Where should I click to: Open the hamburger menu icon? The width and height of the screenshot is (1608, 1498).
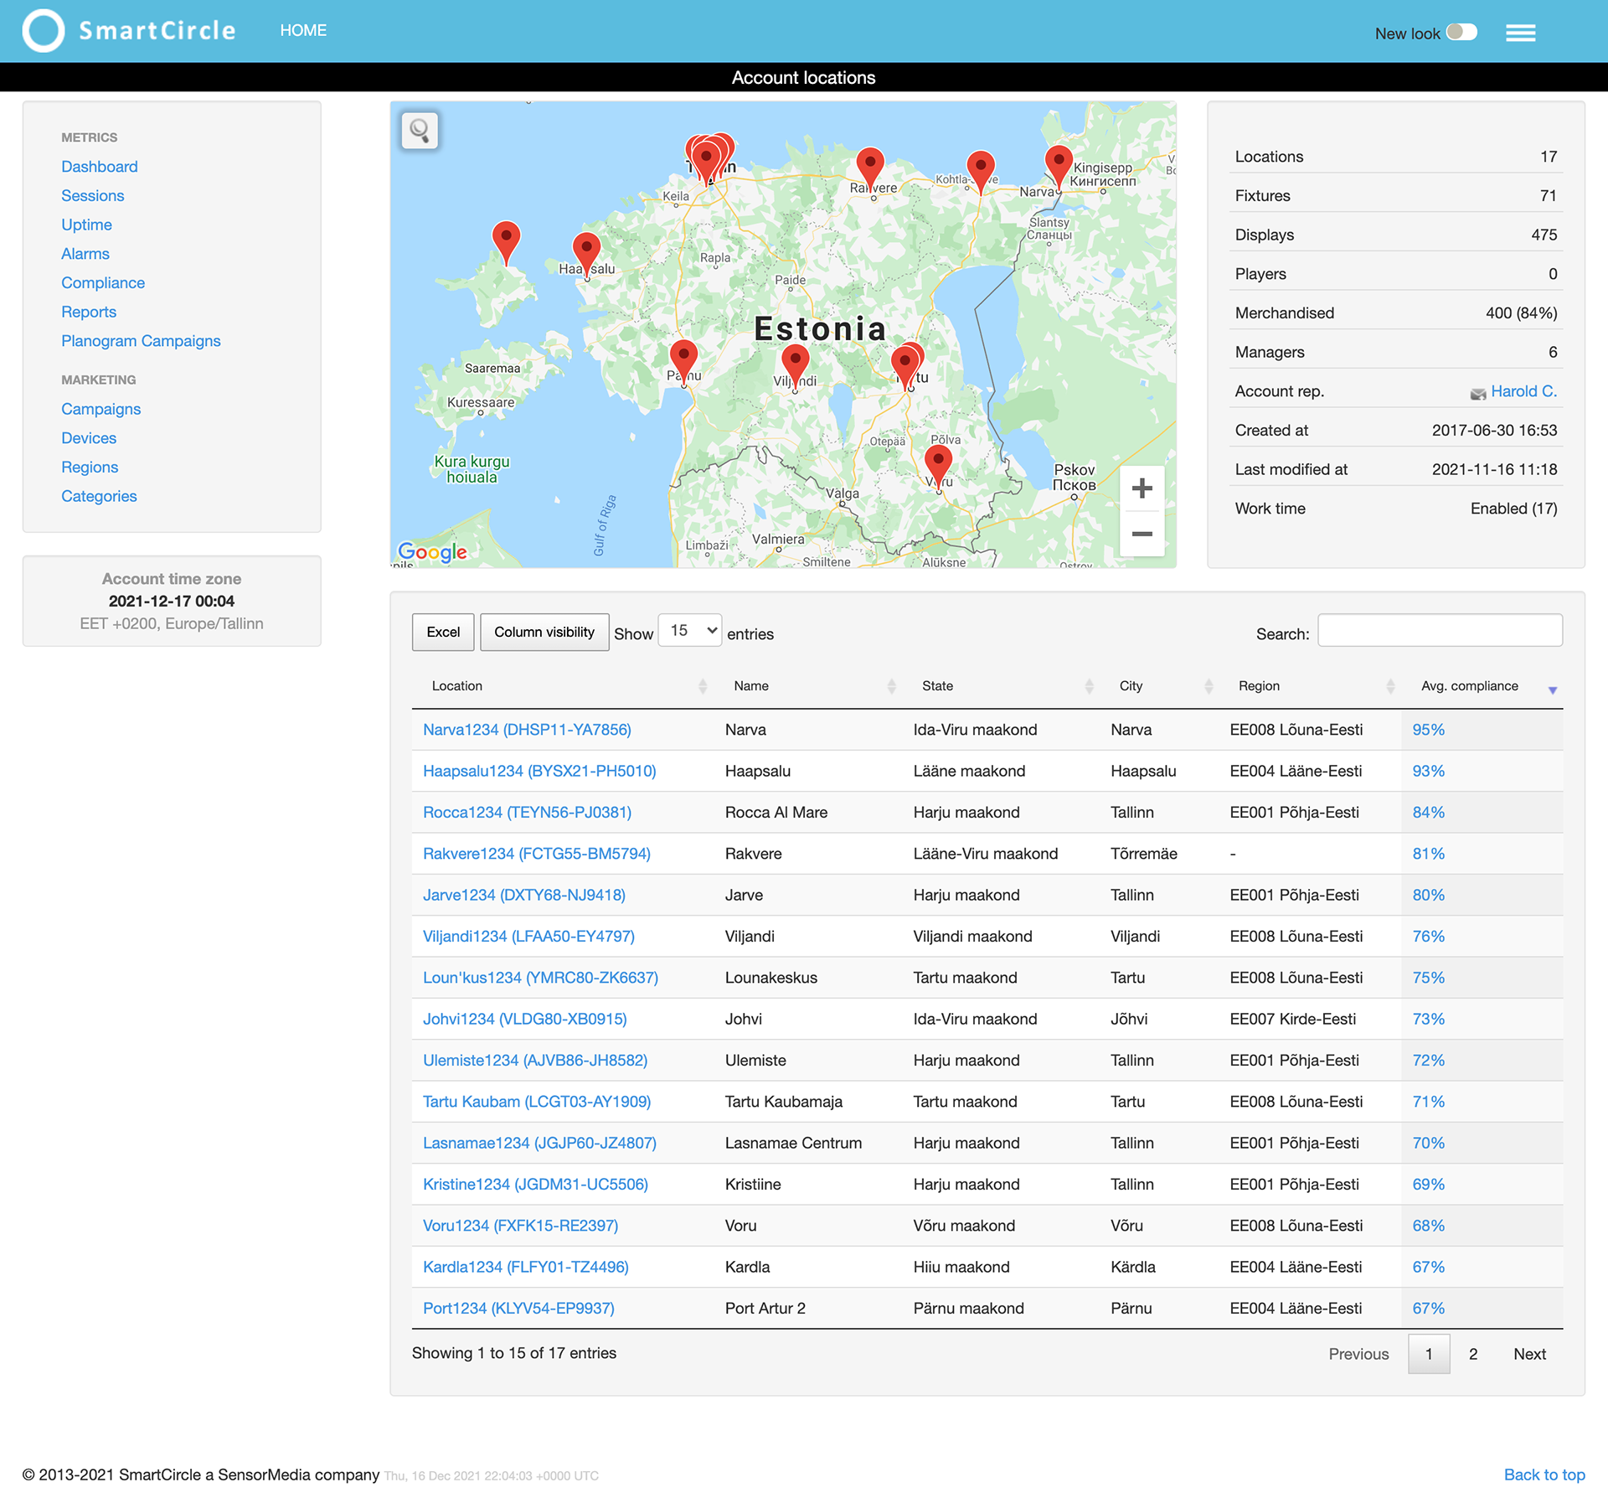coord(1520,33)
